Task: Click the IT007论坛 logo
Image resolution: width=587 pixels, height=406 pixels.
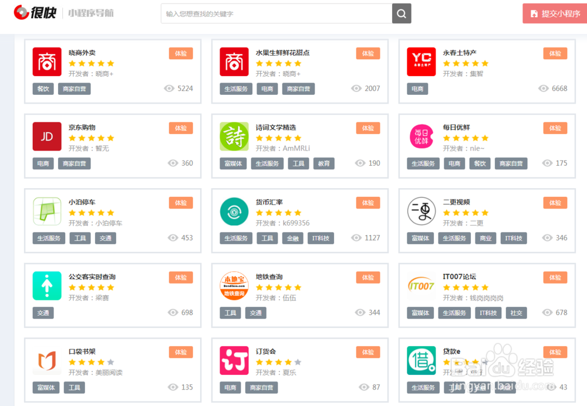Action: click(x=421, y=286)
